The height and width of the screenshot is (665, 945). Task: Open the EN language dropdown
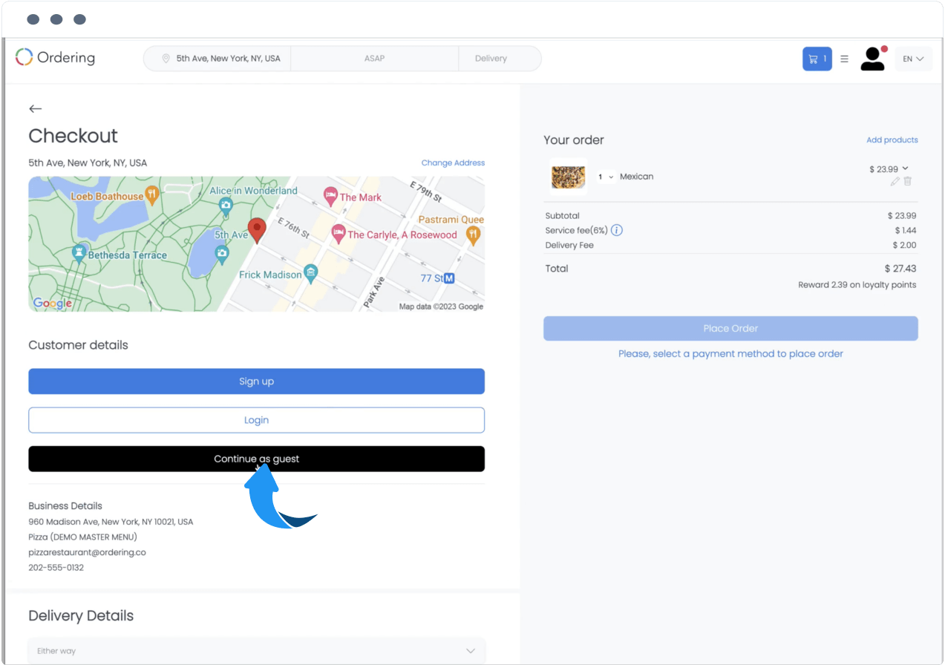pyautogui.click(x=913, y=59)
